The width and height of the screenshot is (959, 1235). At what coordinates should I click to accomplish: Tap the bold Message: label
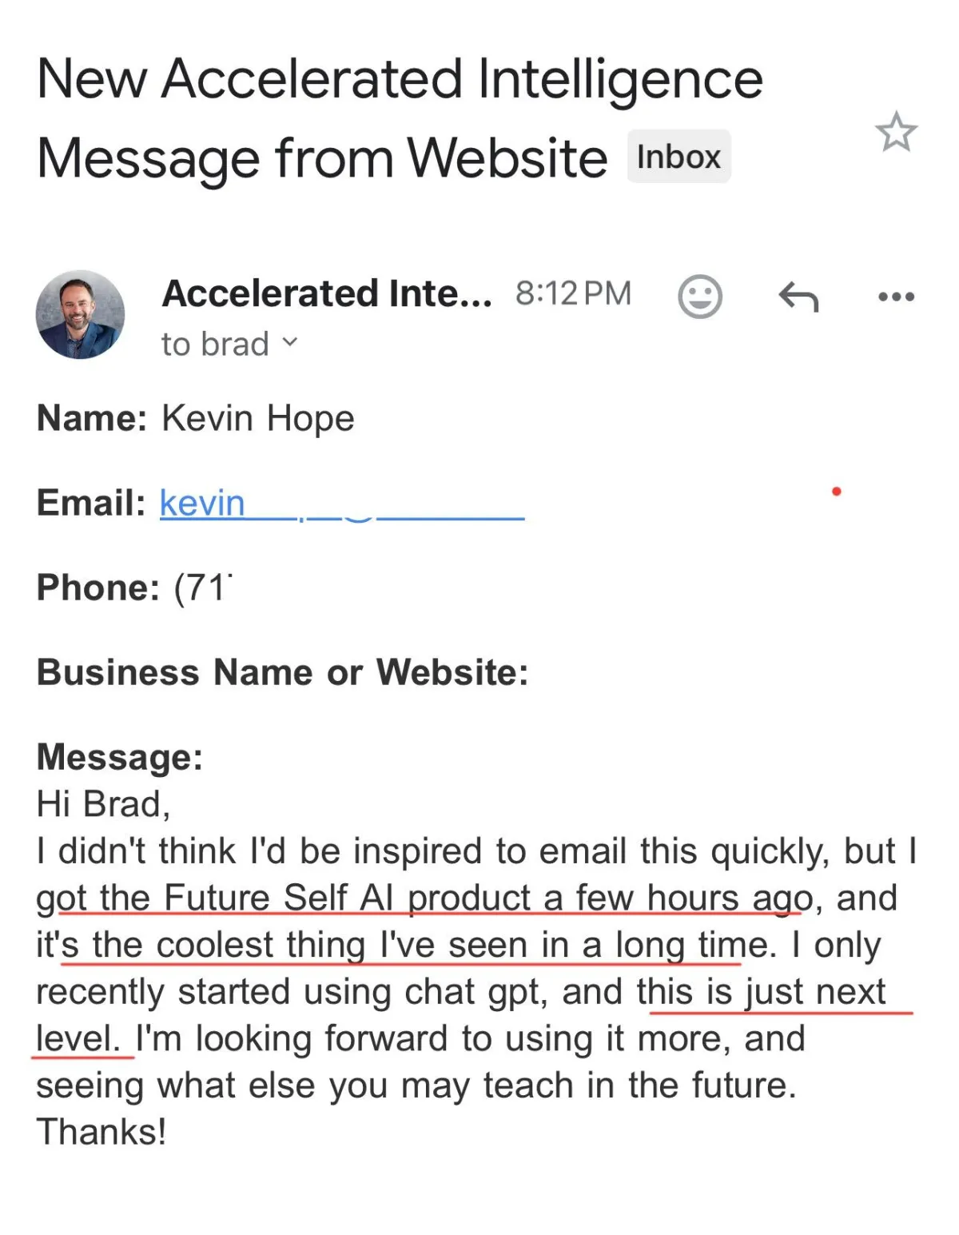point(120,756)
